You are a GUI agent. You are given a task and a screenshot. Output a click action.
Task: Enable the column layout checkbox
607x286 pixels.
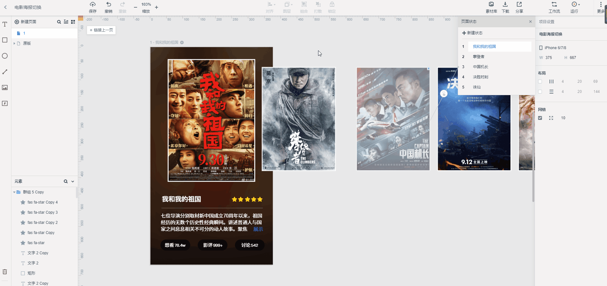point(540,81)
